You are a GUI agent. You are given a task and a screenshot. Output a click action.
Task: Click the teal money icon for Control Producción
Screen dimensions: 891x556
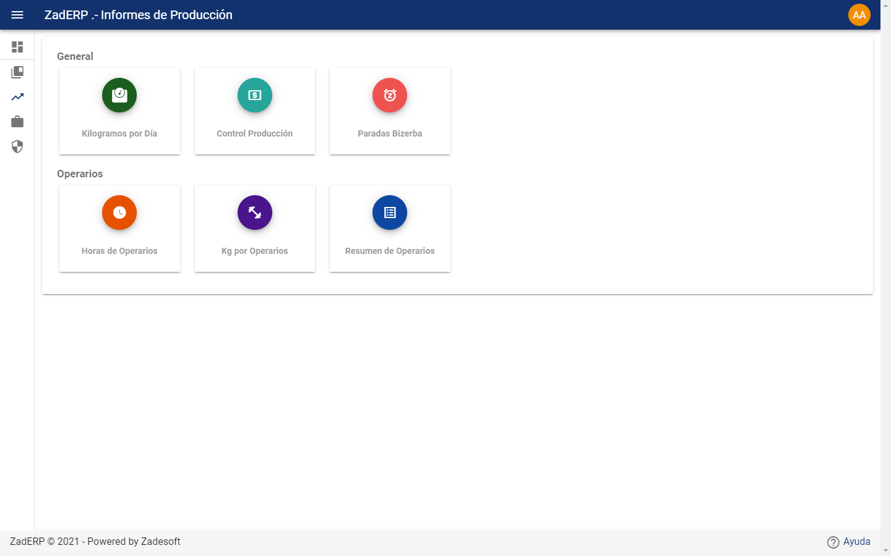255,95
